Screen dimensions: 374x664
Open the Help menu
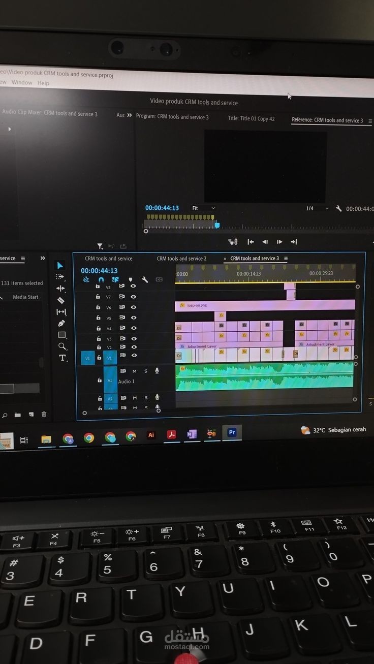coord(44,83)
